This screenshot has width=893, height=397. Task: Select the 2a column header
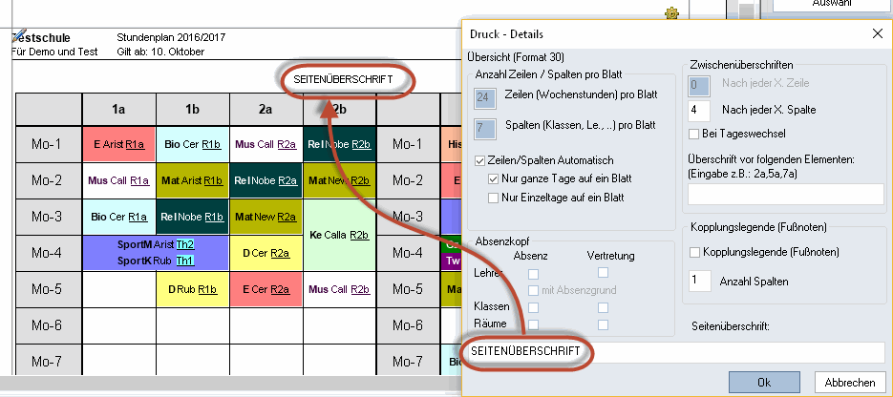click(266, 109)
